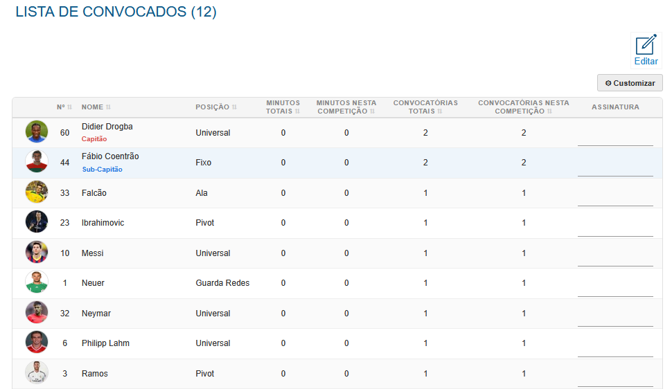This screenshot has width=672, height=389.
Task: Click Universal position in Philipp Lahm row
Action: [x=213, y=343]
